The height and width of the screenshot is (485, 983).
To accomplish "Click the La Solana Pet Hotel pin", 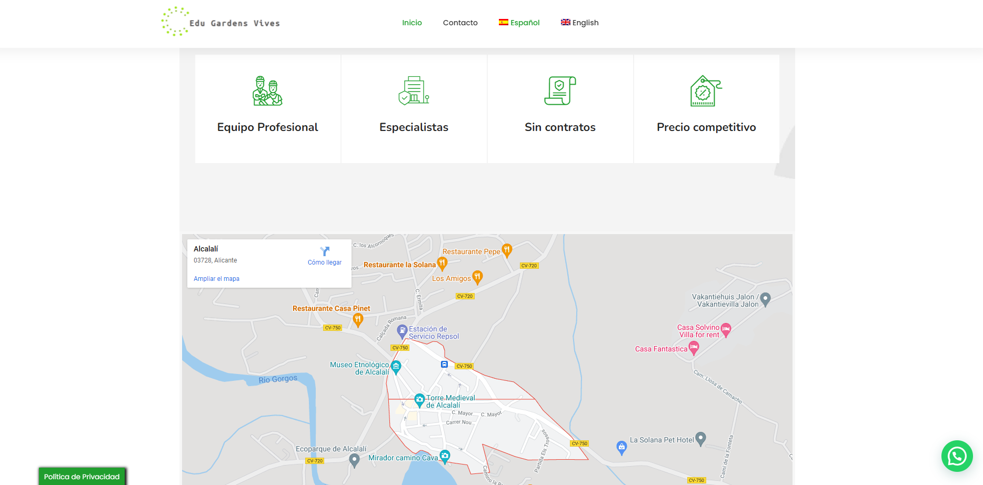I will point(700,439).
